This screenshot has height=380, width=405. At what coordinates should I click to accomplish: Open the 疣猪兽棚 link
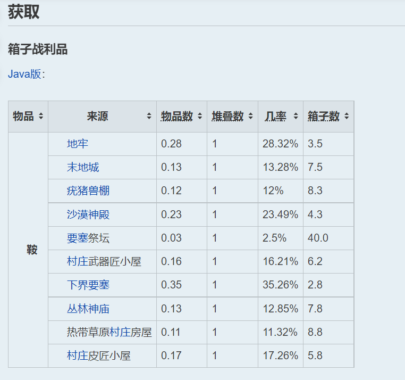88,191
